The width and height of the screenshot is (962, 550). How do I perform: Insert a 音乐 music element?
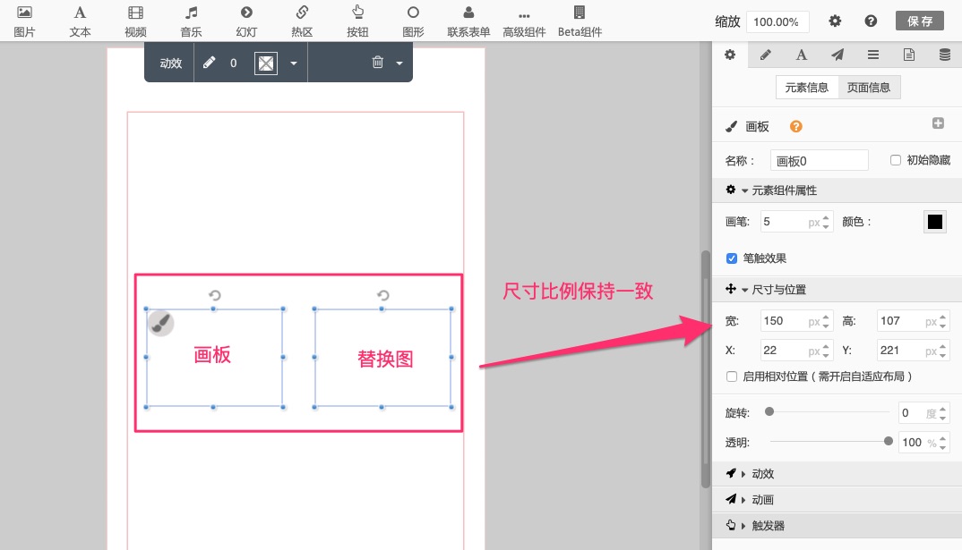pos(191,21)
